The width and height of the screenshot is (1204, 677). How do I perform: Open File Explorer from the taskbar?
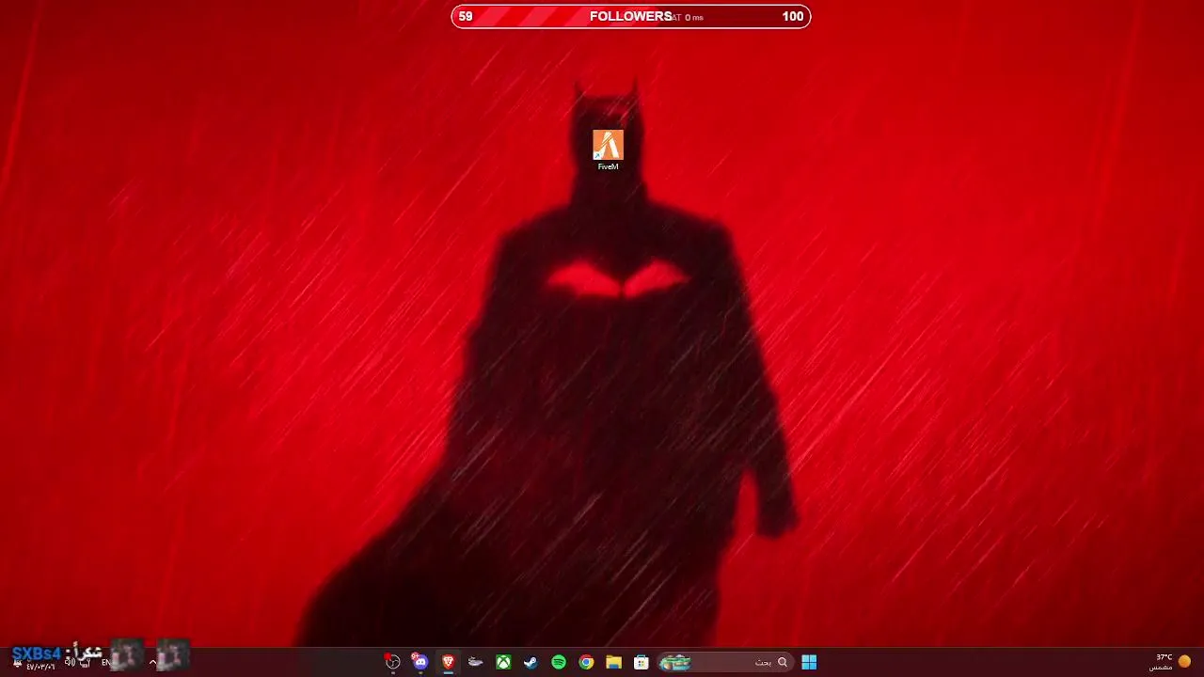point(613,662)
